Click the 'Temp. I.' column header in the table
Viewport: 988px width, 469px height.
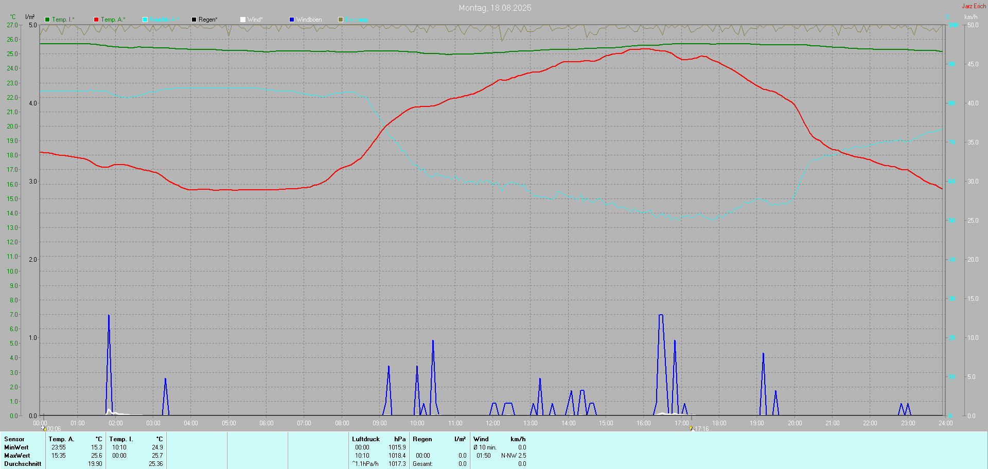[121, 439]
